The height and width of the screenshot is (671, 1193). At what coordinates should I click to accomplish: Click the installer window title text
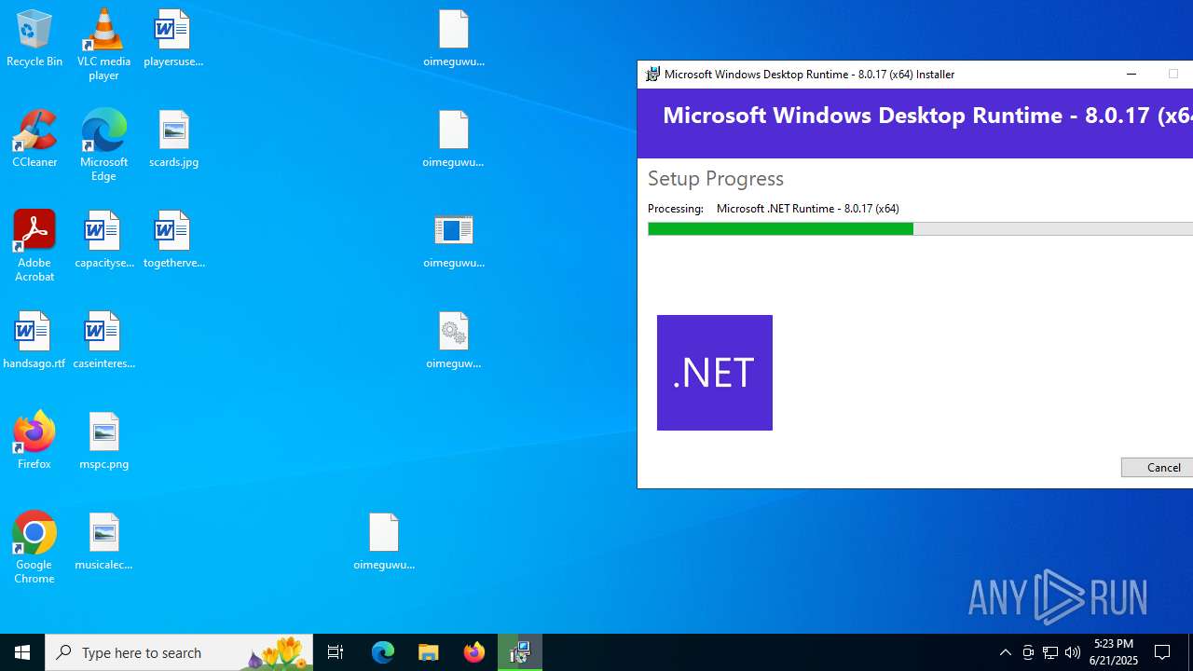(x=809, y=75)
